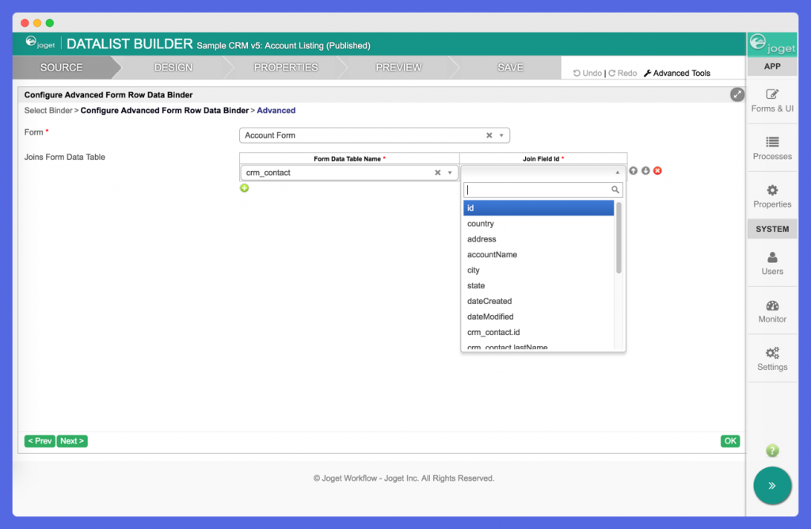The width and height of the screenshot is (811, 529).
Task: Open the Form Data Table Name dropdown arrow
Action: tap(450, 173)
